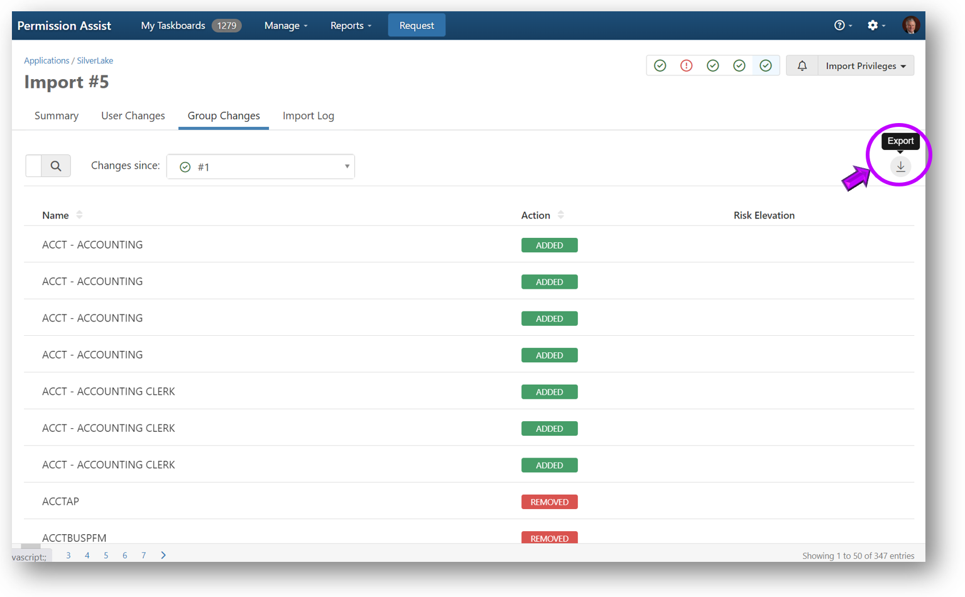The height and width of the screenshot is (597, 965).
Task: Select the red exclamation import status icon
Action: click(x=686, y=66)
